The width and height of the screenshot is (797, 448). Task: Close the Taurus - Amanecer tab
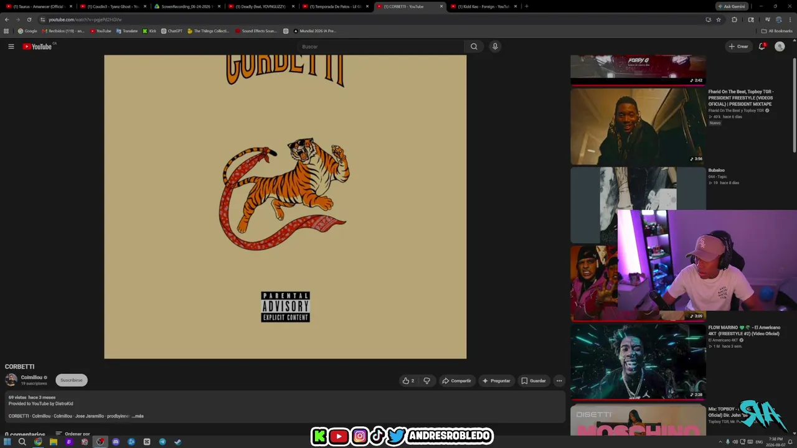(x=70, y=6)
